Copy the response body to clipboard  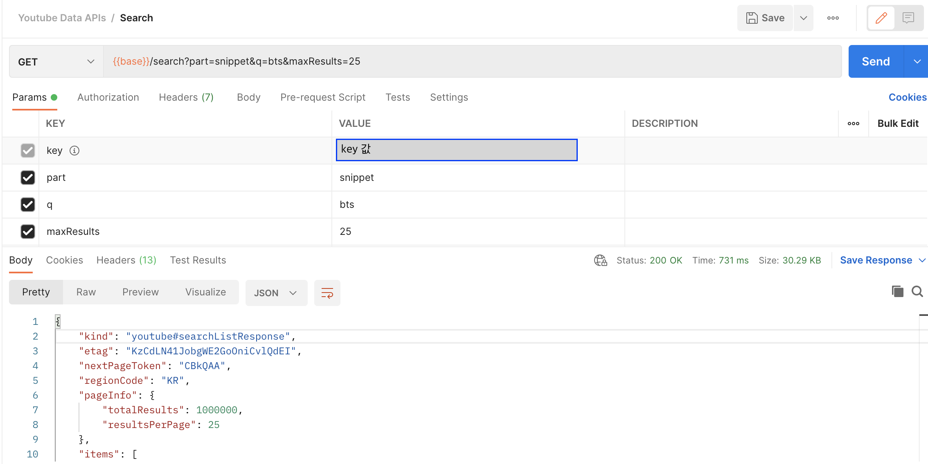pos(897,291)
